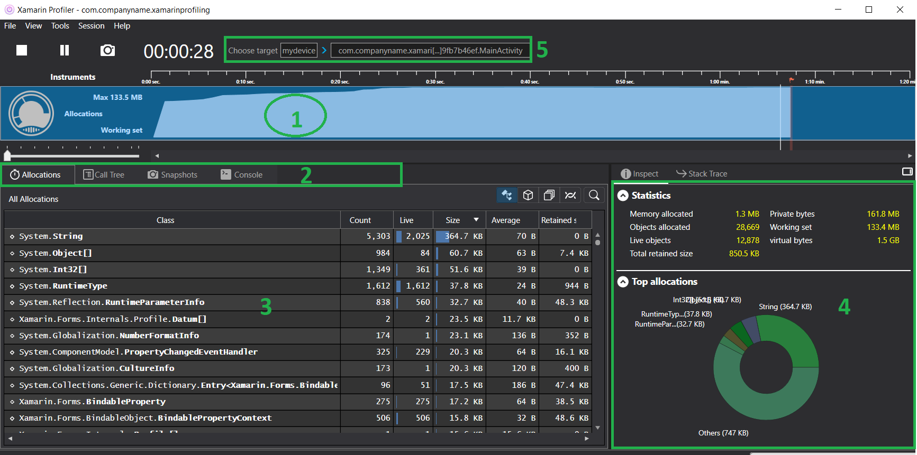Click the MainActivity target field
Viewport: 917px width, 455px height.
tap(430, 51)
